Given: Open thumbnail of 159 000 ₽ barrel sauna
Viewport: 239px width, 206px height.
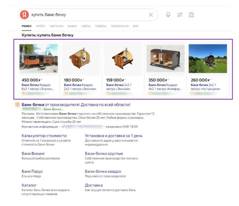Looking at the screenshot, I should [x=123, y=59].
